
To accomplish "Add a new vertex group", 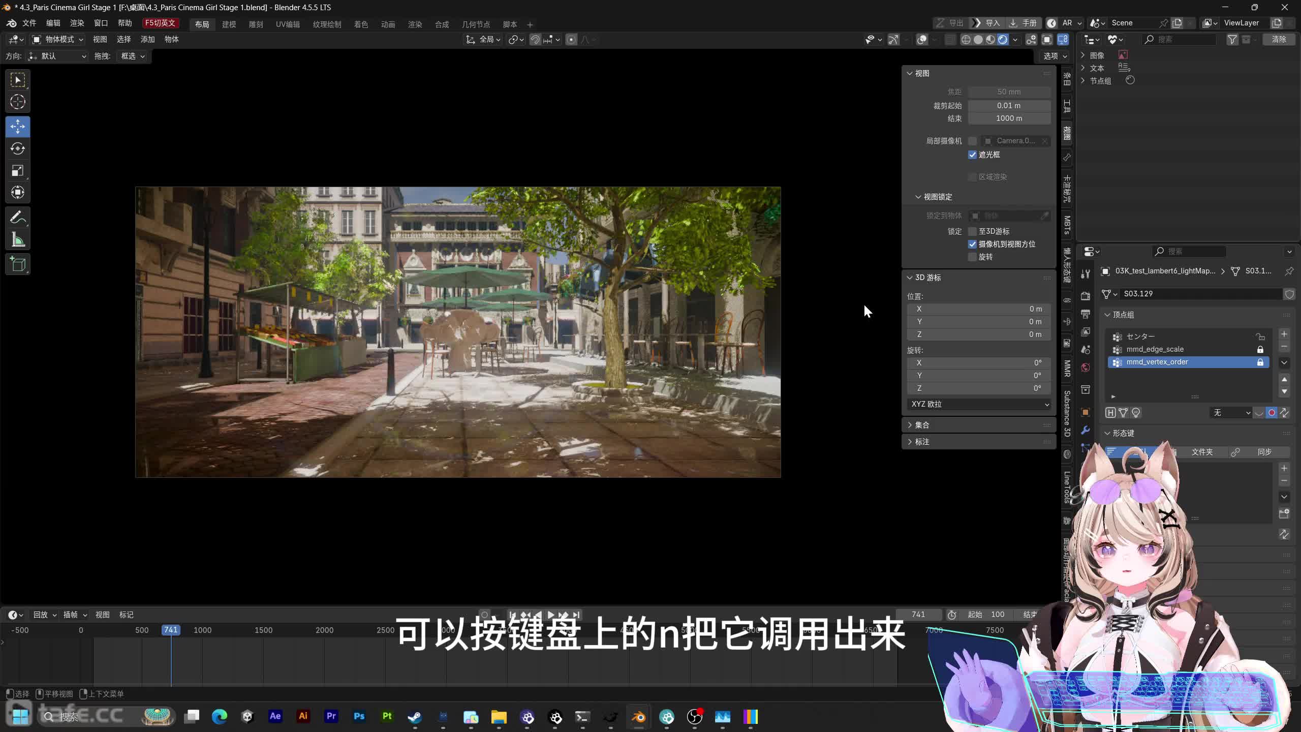I will pyautogui.click(x=1284, y=334).
